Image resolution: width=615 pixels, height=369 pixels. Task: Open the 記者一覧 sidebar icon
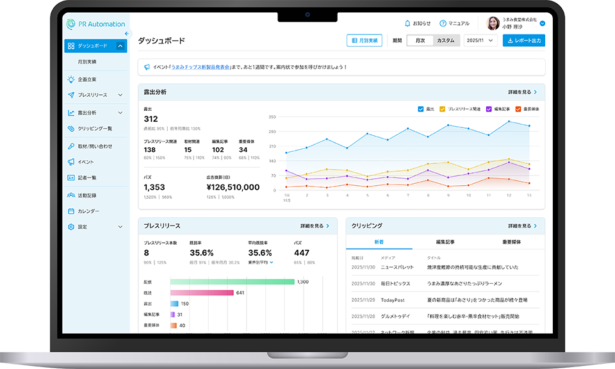tap(72, 178)
